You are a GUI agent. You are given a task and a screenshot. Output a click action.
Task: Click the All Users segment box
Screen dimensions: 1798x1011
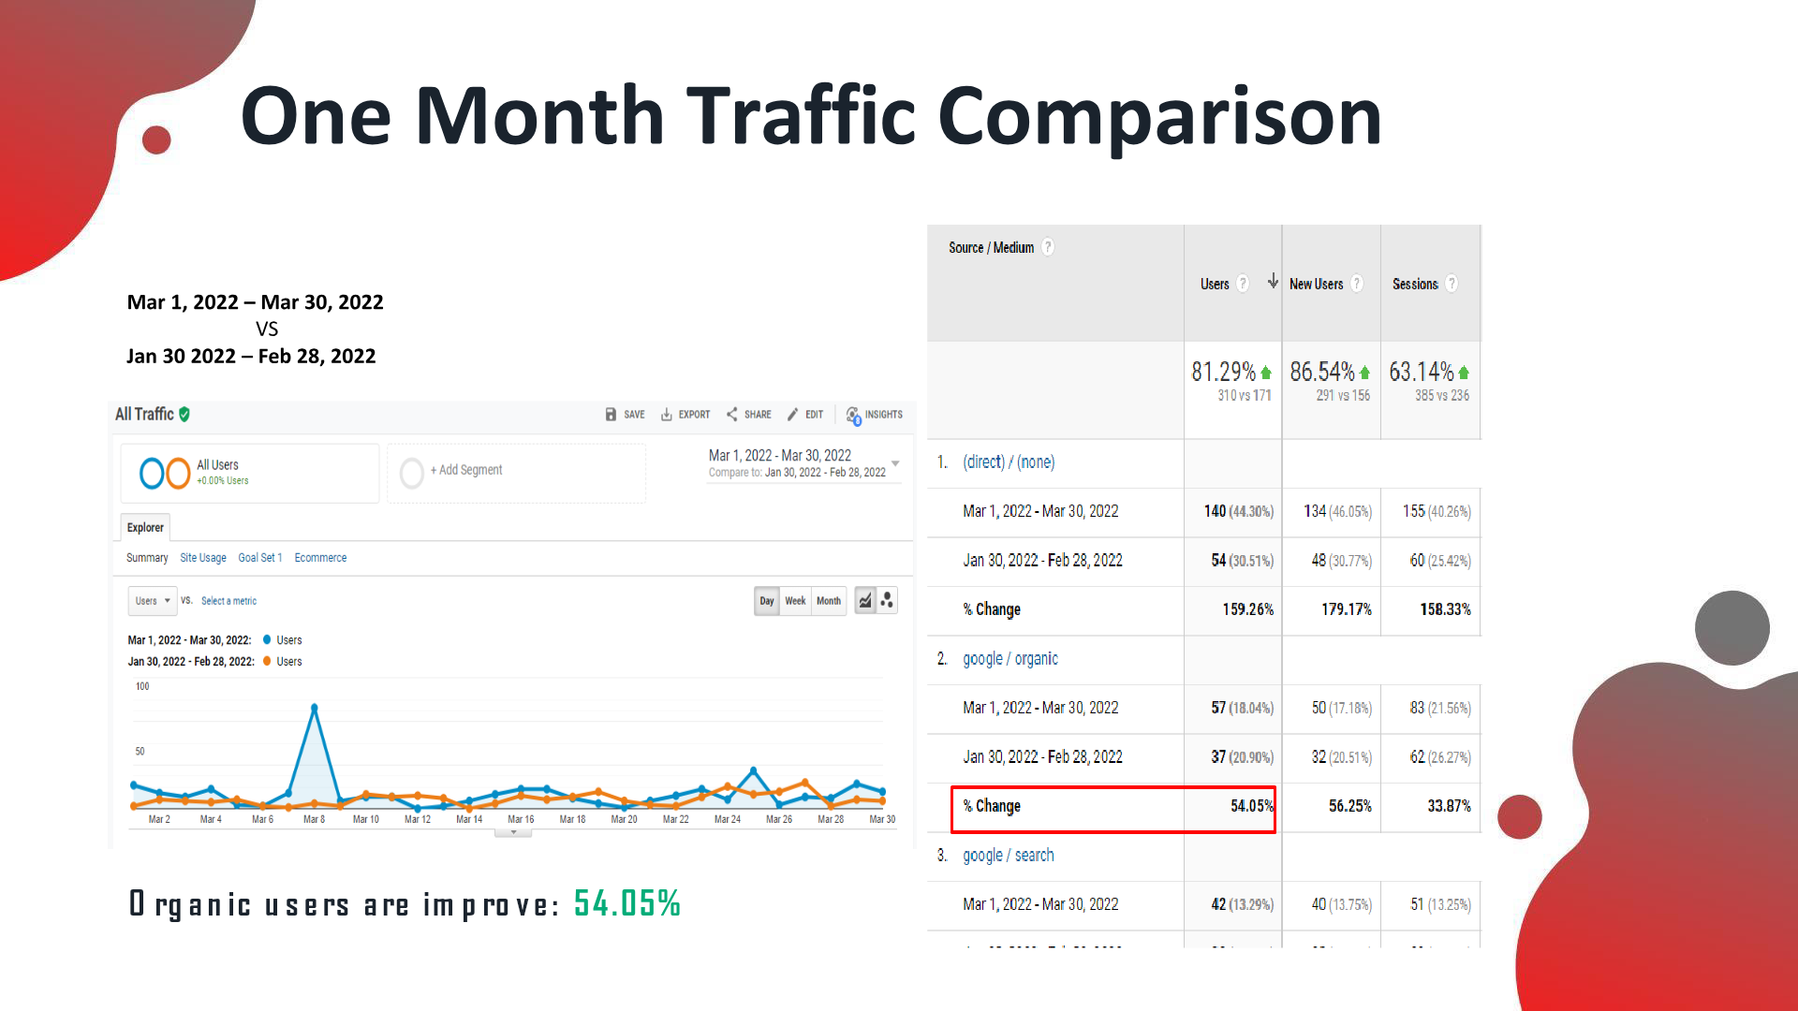pyautogui.click(x=250, y=473)
